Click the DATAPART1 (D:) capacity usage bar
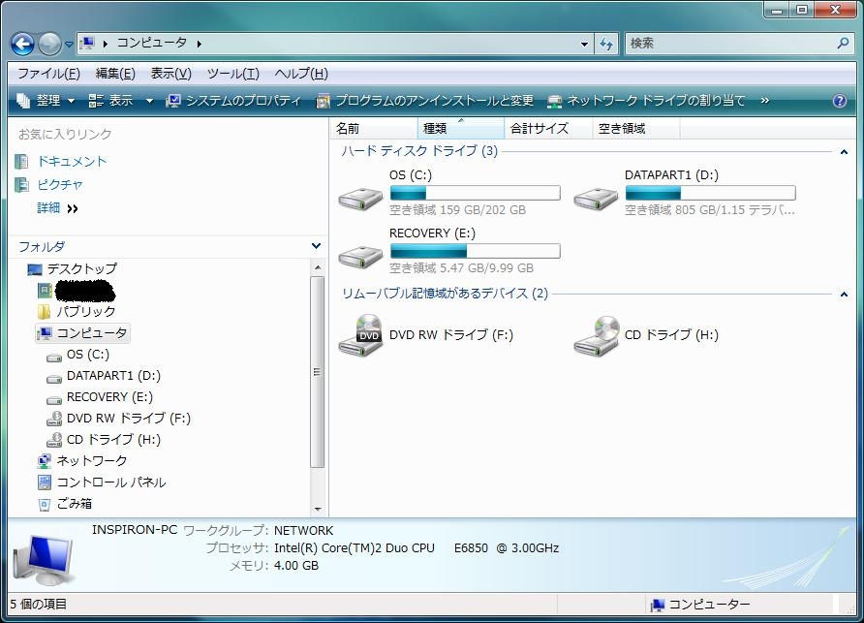This screenshot has width=864, height=623. tap(710, 193)
